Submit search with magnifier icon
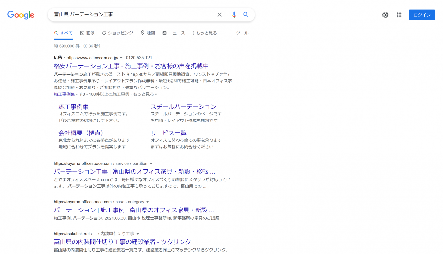 (246, 15)
